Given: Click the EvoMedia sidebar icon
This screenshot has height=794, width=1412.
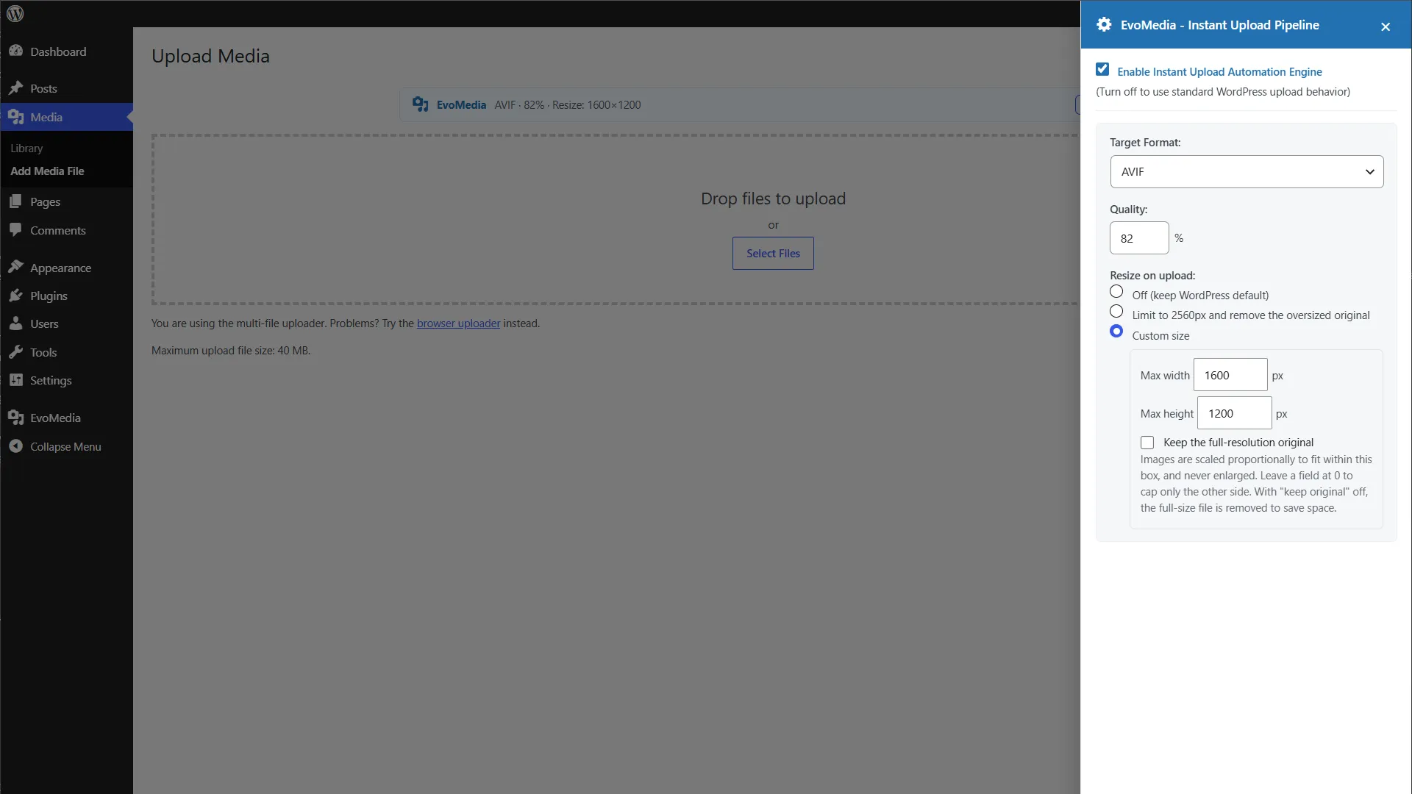Looking at the screenshot, I should (15, 418).
